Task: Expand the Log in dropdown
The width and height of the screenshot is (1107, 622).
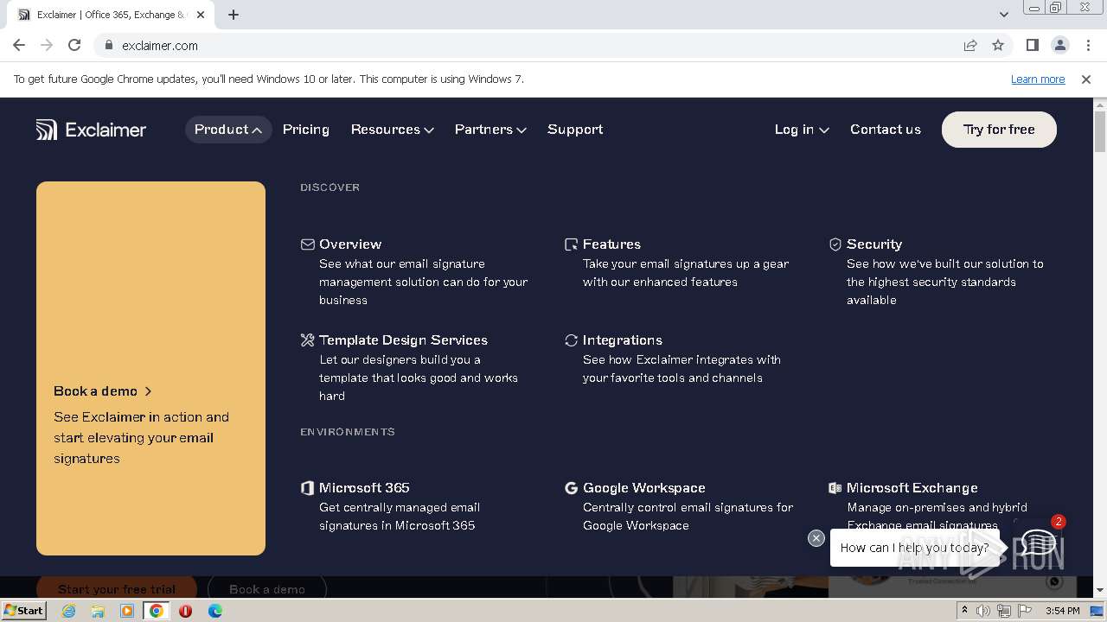Action: coord(802,130)
